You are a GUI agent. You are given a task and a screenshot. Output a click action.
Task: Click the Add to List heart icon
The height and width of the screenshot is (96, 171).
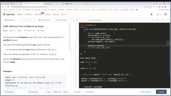tap(25, 31)
